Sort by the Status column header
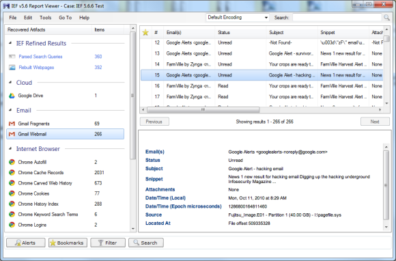This screenshot has height=261, width=396. point(241,32)
